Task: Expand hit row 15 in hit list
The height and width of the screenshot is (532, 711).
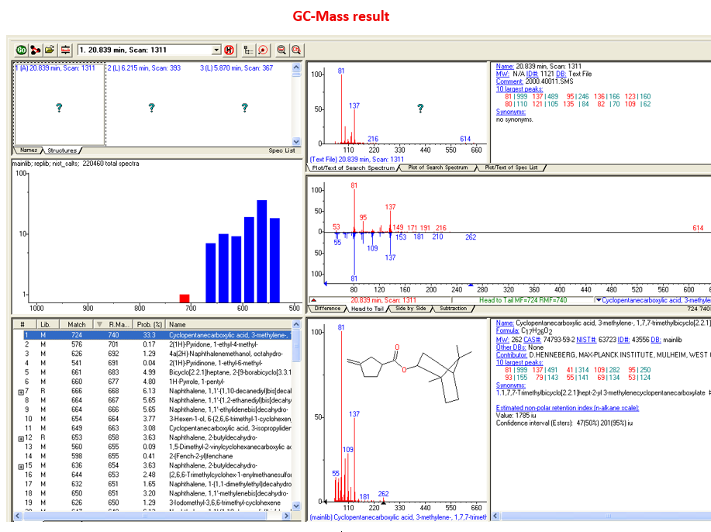Action: click(21, 465)
